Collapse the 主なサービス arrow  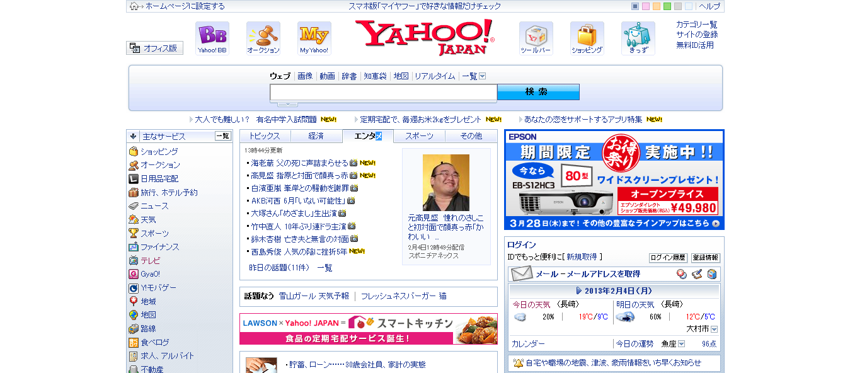pos(134,136)
